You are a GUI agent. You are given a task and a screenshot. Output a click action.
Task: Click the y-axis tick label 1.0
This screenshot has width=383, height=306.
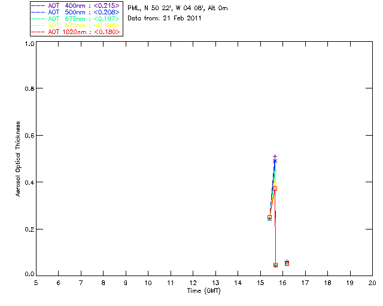pyautogui.click(x=29, y=44)
